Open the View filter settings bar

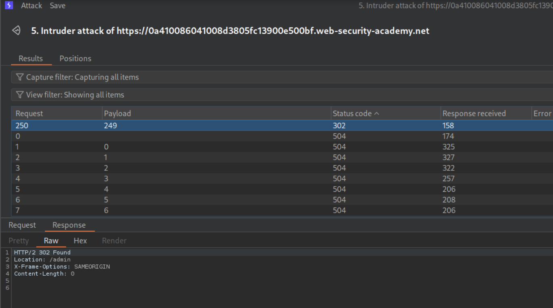tap(243, 95)
